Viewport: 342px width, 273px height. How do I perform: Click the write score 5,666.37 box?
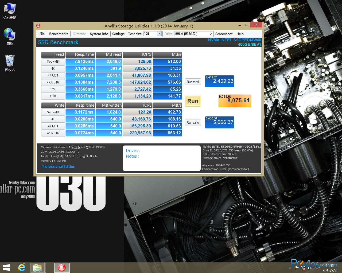[x=219, y=122]
